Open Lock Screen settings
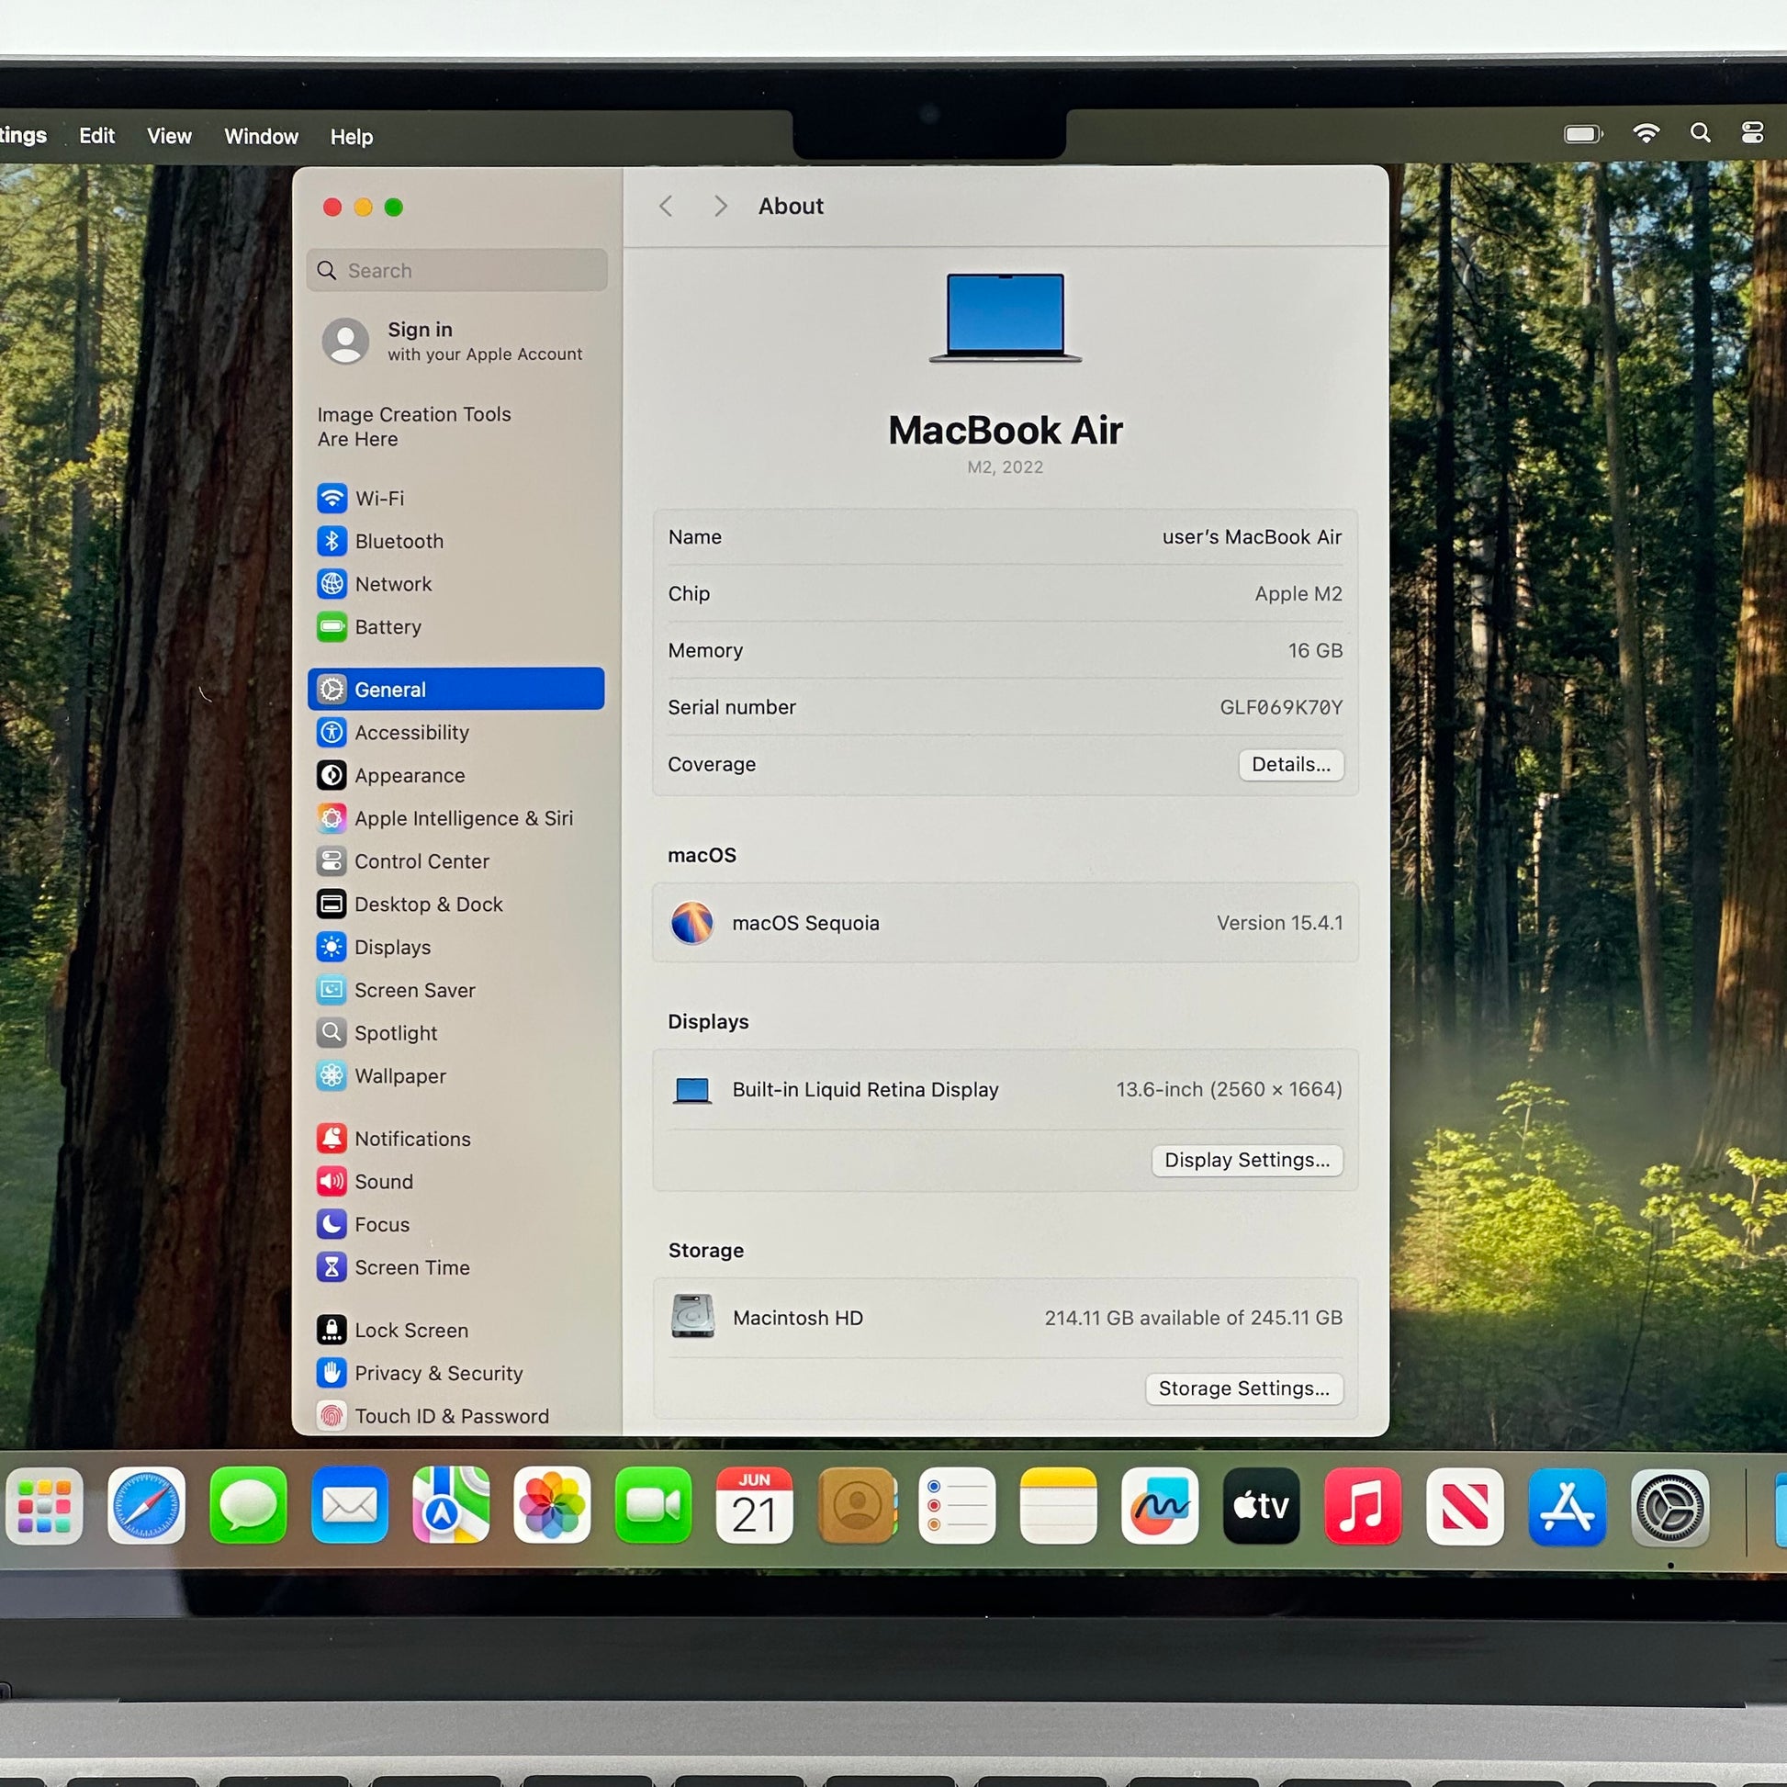Viewport: 1787px width, 1787px height. tap(457, 1330)
